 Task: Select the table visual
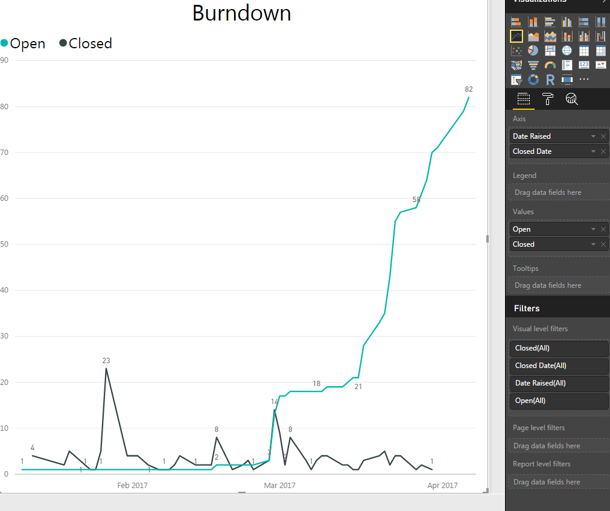(x=584, y=51)
